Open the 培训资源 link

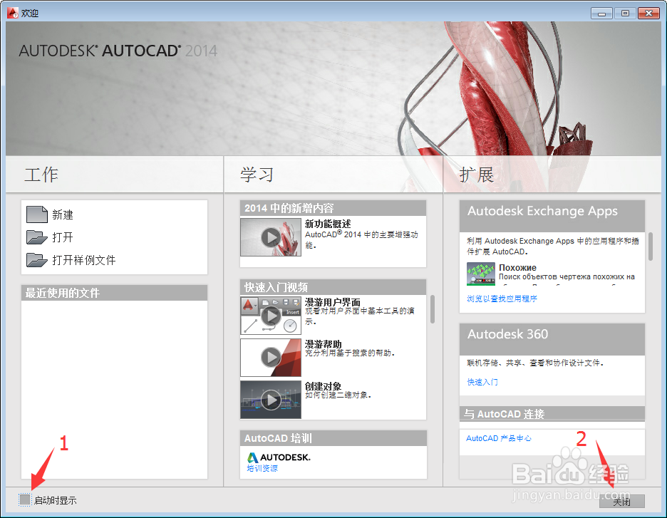pos(262,468)
